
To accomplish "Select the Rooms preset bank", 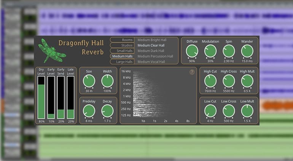I will tap(122, 40).
